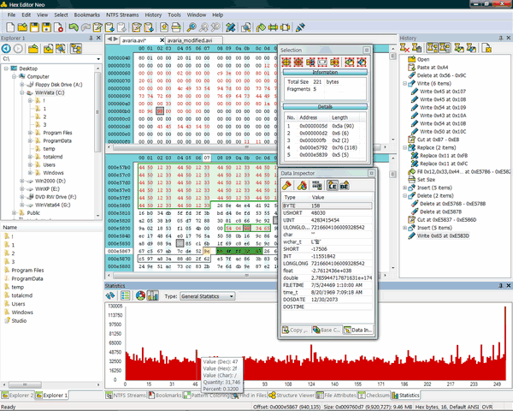
Task: Click the Base C... tab in Data Inspector
Action: point(327,330)
